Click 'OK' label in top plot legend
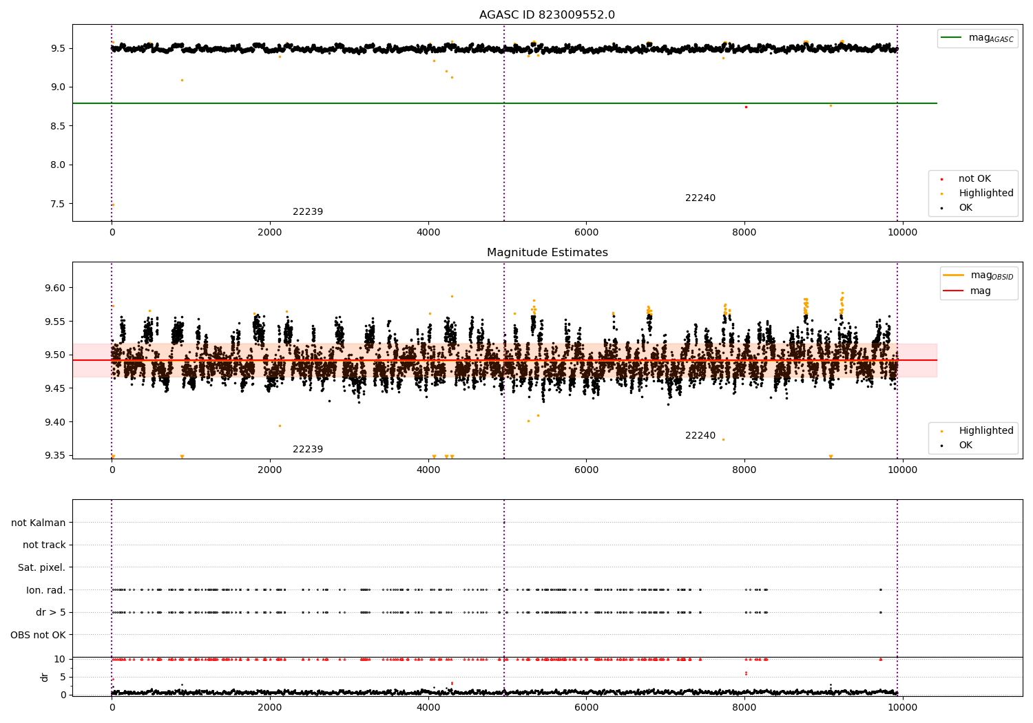Viewport: 1033px width, 723px height. [x=966, y=208]
